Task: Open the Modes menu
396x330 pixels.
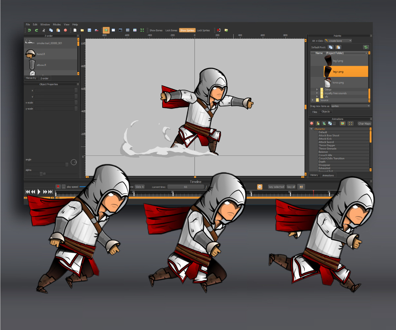Action: tap(57, 24)
